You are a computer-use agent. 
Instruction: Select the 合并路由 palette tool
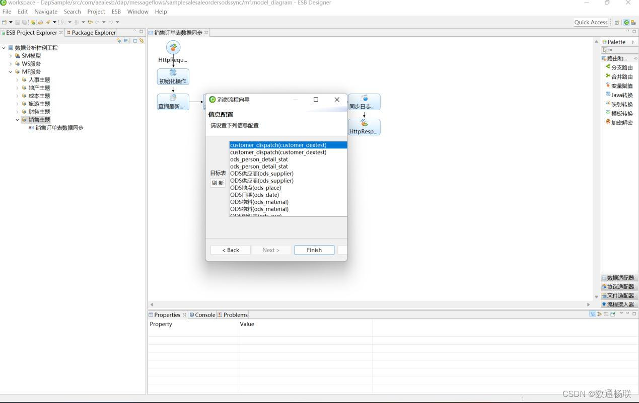pyautogui.click(x=619, y=76)
